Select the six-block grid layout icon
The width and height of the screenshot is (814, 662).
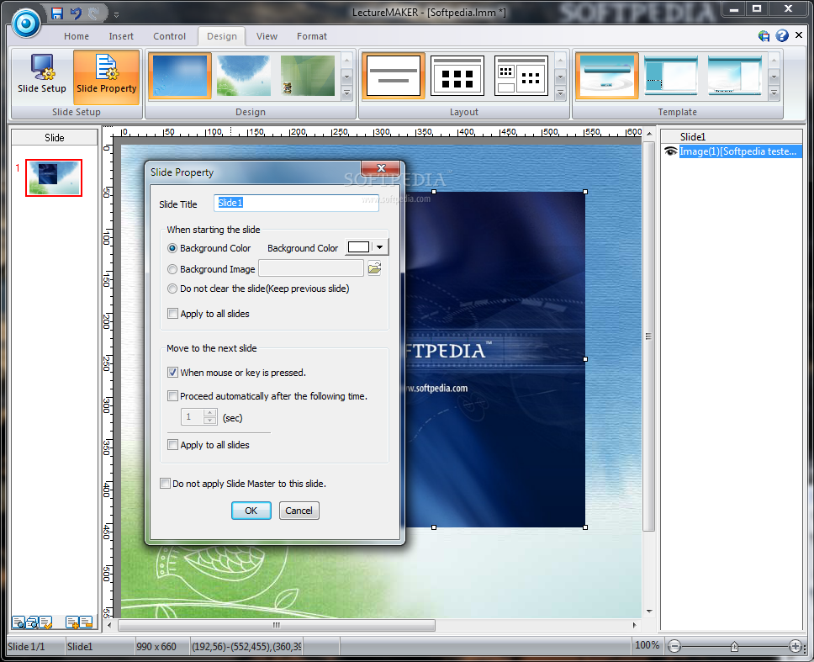(x=457, y=76)
